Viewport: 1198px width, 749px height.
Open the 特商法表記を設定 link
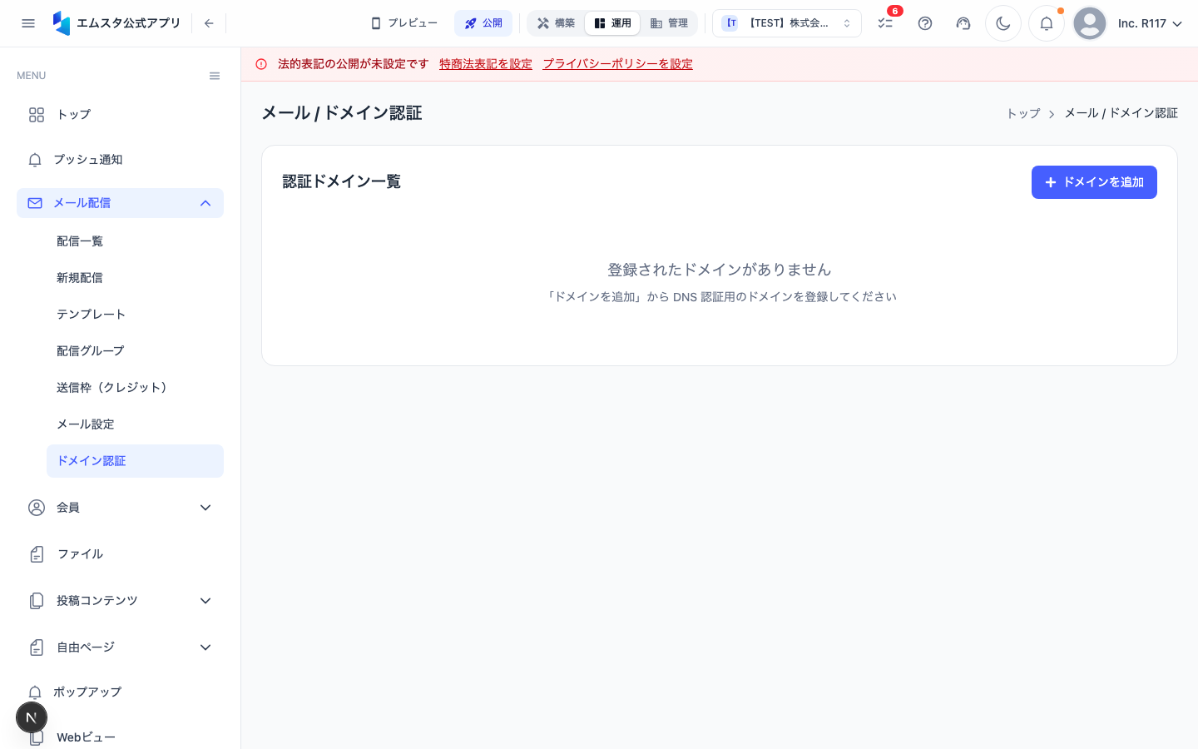pos(486,64)
